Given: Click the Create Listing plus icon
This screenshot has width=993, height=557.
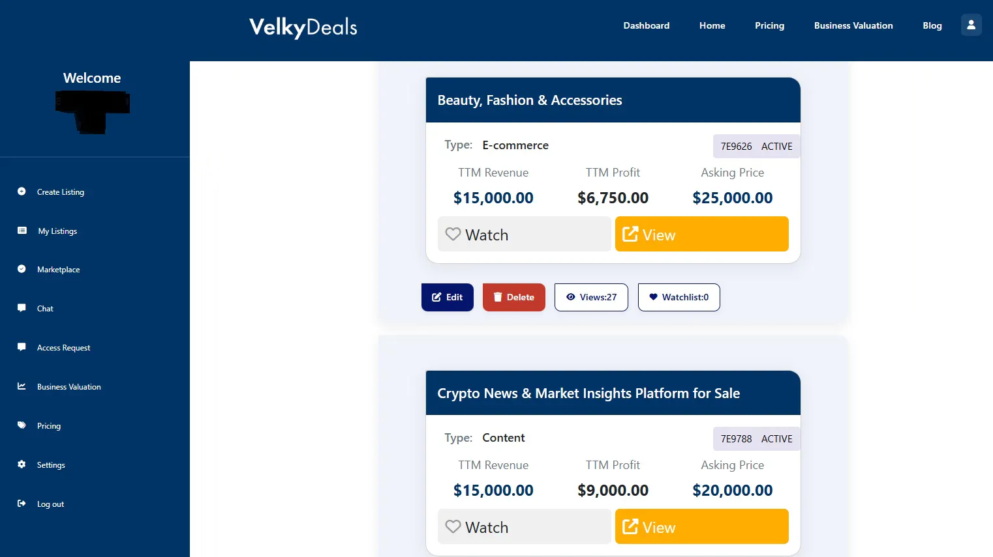Looking at the screenshot, I should pos(22,192).
